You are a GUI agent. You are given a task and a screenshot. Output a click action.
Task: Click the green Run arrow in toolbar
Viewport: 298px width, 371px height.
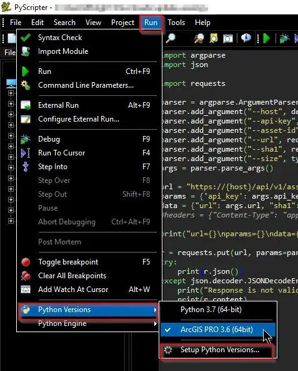tap(267, 38)
